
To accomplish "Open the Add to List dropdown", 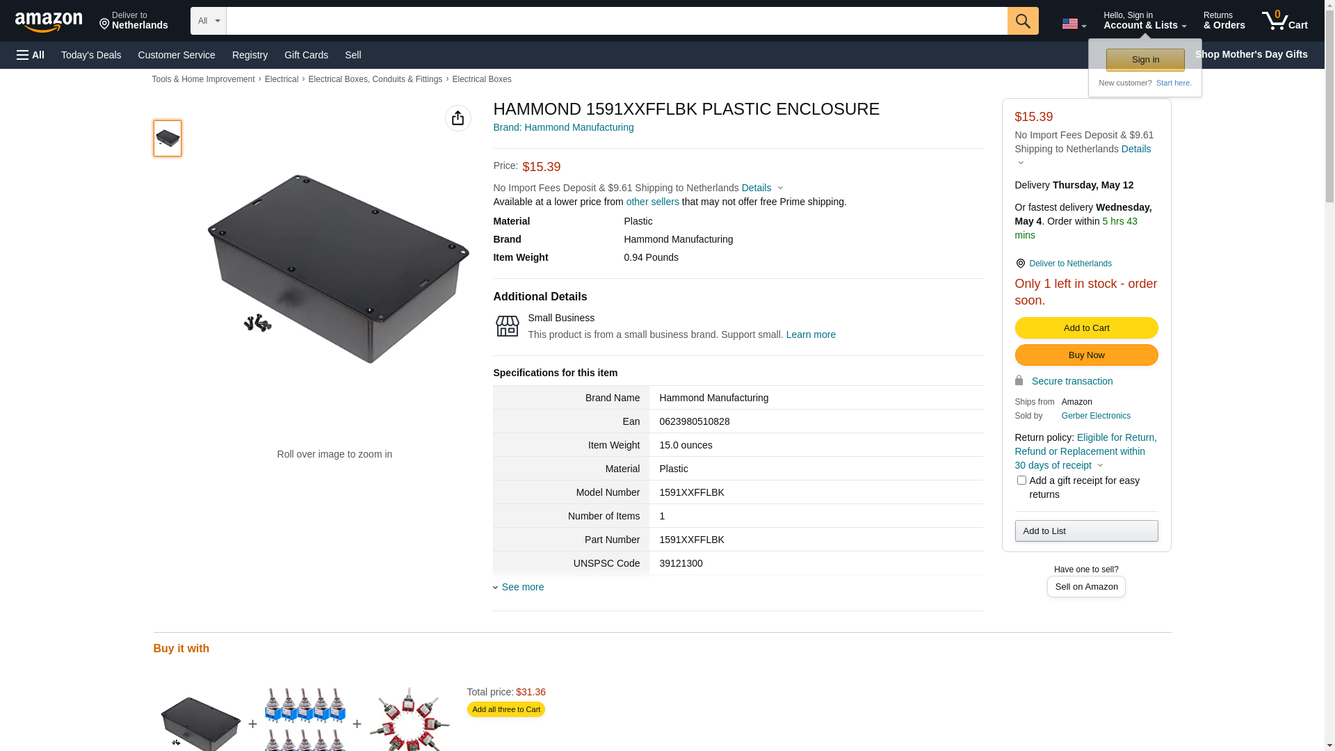I will click(1086, 531).
